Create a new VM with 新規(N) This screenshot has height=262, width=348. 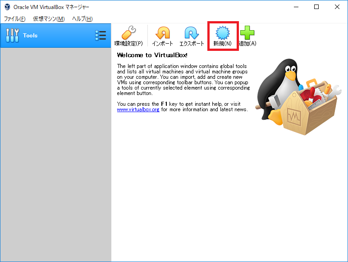[x=223, y=36]
